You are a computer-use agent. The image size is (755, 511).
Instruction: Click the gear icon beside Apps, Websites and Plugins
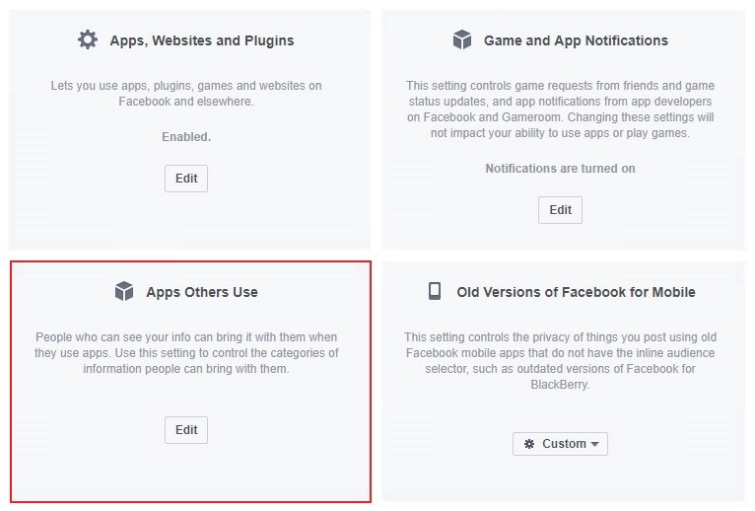(88, 39)
